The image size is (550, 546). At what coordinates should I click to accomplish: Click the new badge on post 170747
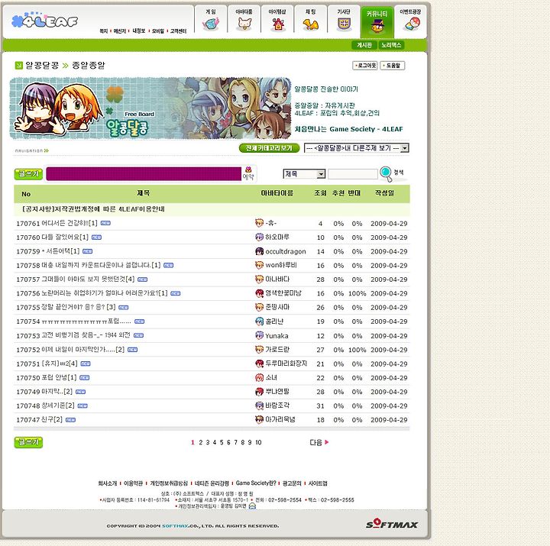pos(70,420)
